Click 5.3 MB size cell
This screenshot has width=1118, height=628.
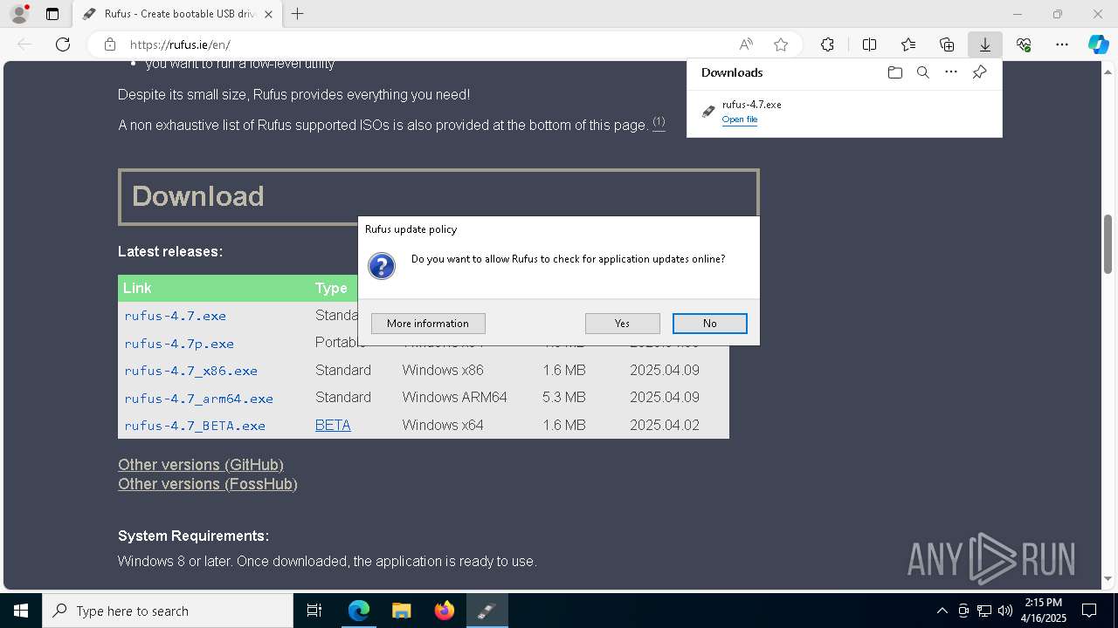click(564, 397)
